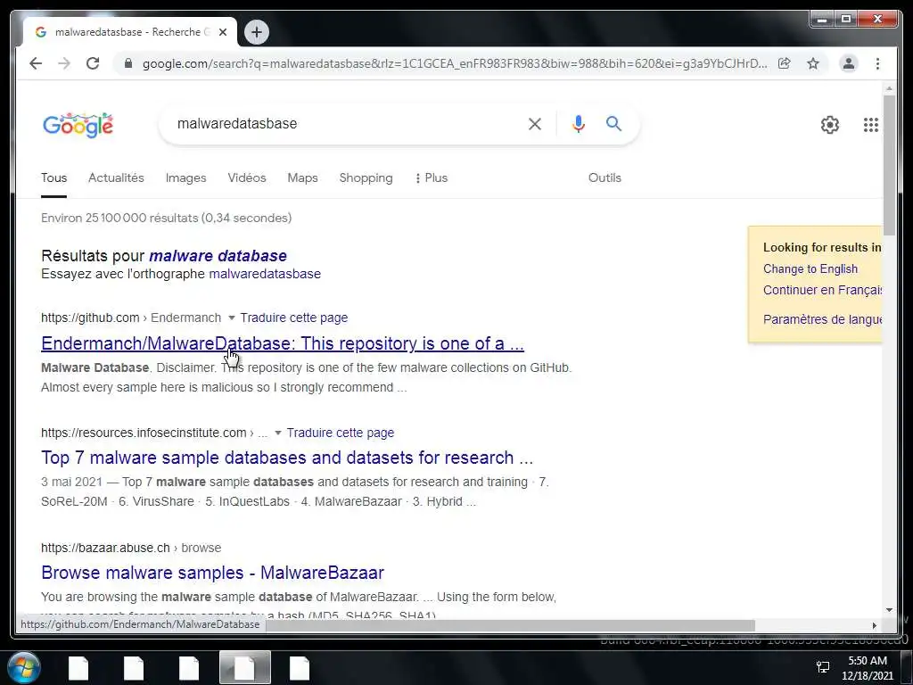Select the Tous results tab
This screenshot has height=685, width=913.
tap(53, 177)
